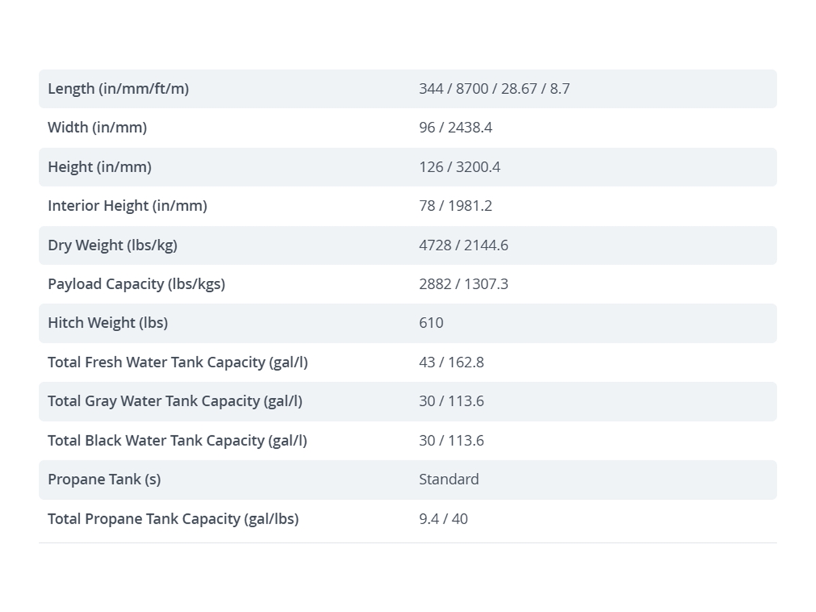Screen dimensions: 816x612
Task: Click the Total Gray Water Tank Capacity label
Action: tap(175, 401)
